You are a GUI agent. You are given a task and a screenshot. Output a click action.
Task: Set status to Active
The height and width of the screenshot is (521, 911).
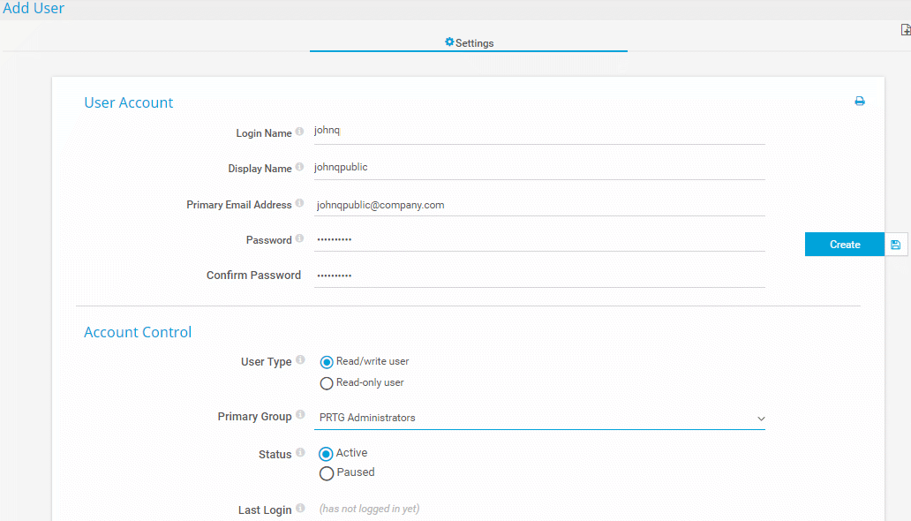click(x=326, y=454)
